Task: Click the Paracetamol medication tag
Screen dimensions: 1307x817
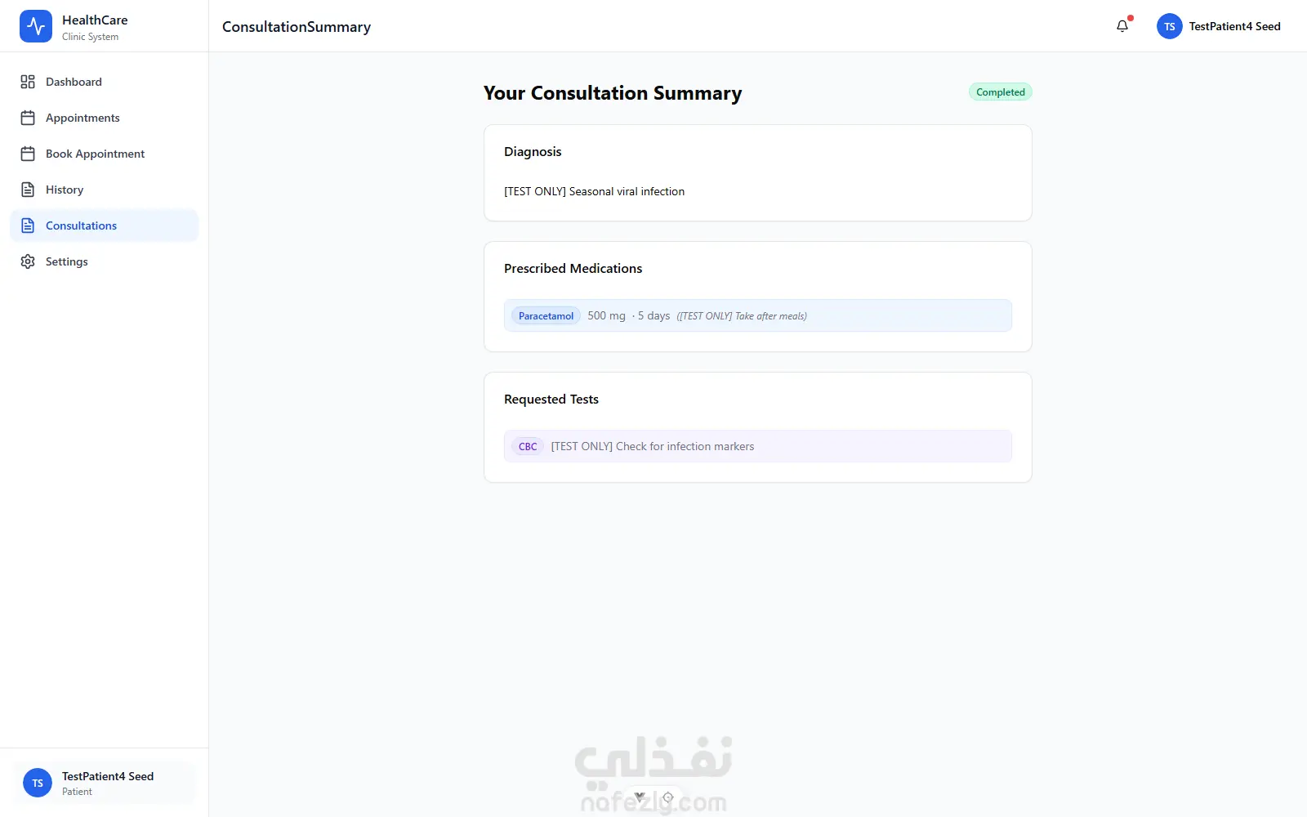Action: pyautogui.click(x=546, y=316)
